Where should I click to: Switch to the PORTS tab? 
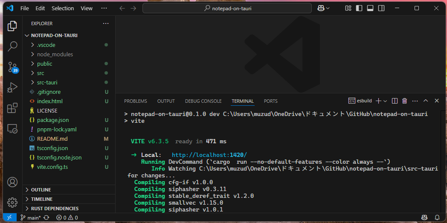270,101
